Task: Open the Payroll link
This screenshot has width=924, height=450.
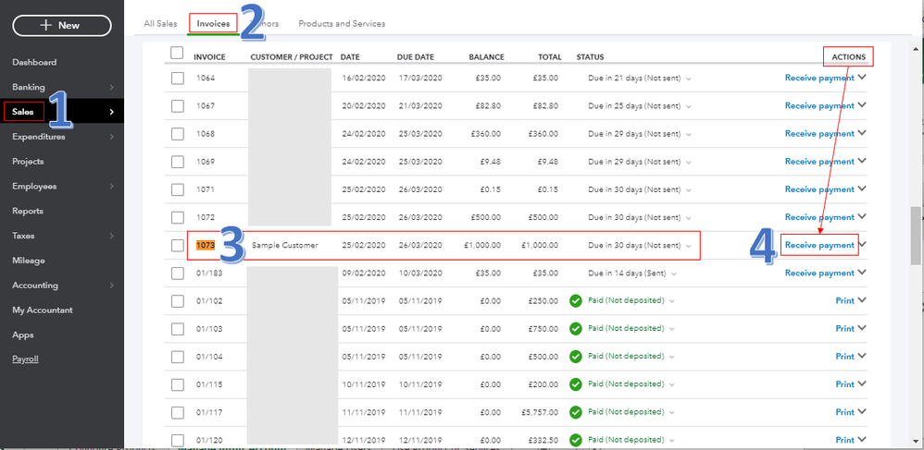Action: click(x=25, y=359)
